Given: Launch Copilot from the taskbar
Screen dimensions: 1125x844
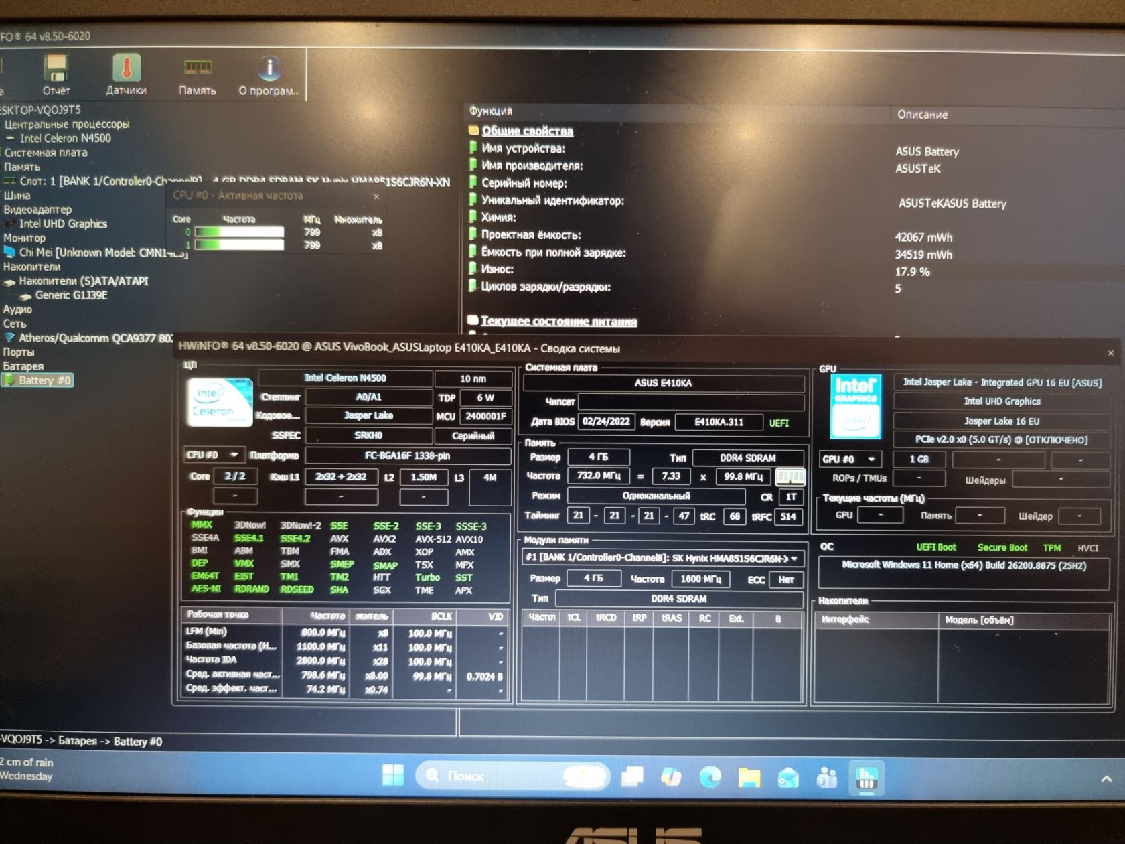Looking at the screenshot, I should tap(671, 776).
